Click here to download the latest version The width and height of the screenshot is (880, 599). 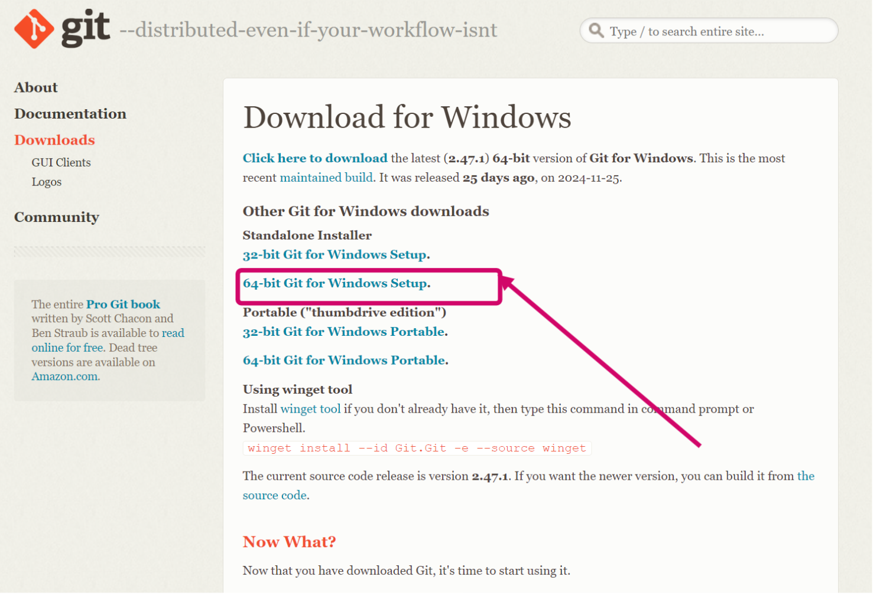[314, 158]
